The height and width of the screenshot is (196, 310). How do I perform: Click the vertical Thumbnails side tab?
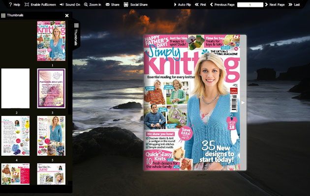tap(76, 35)
